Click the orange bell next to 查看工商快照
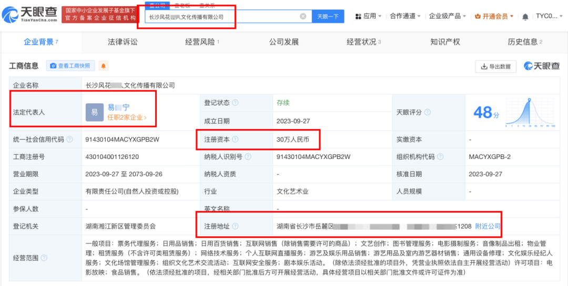 coord(104,66)
